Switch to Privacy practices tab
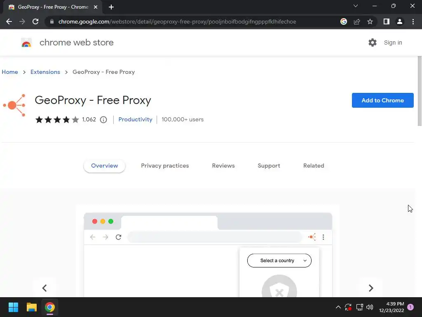The width and height of the screenshot is (422, 317). point(165,166)
